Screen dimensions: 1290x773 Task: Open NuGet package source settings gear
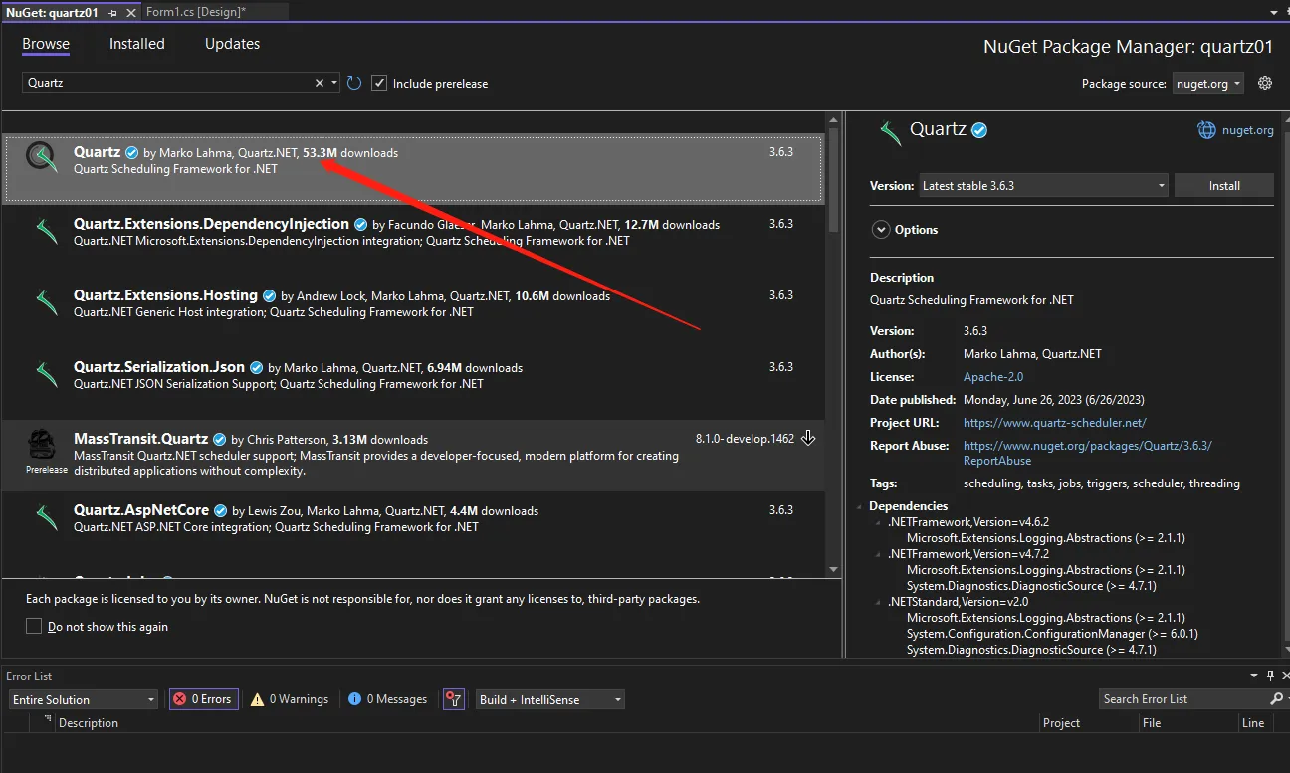1265,83
